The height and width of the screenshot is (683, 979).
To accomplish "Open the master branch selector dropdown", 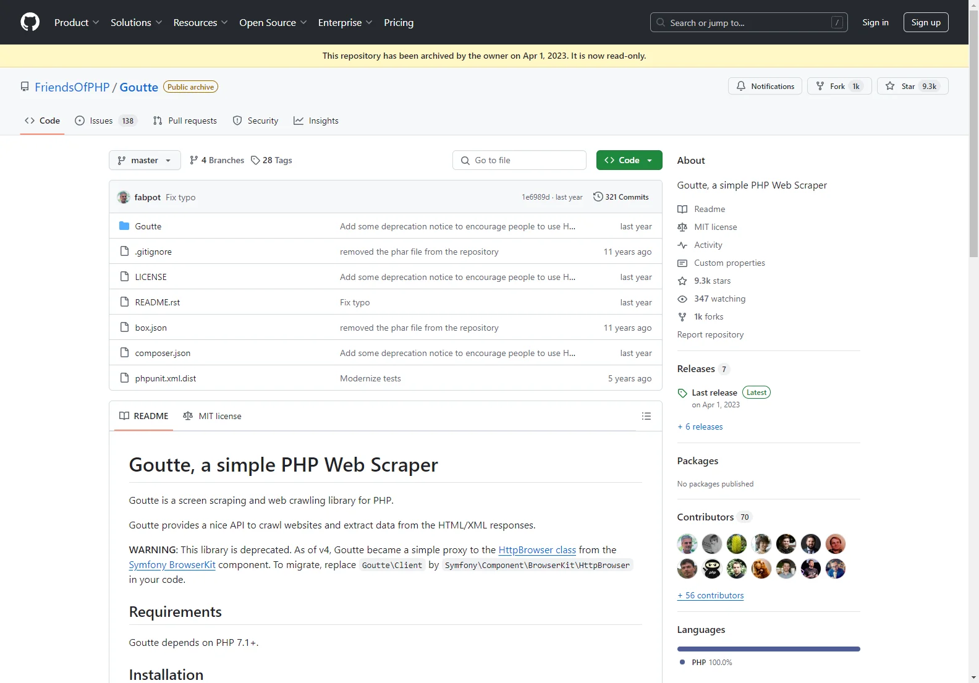I will pos(145,160).
